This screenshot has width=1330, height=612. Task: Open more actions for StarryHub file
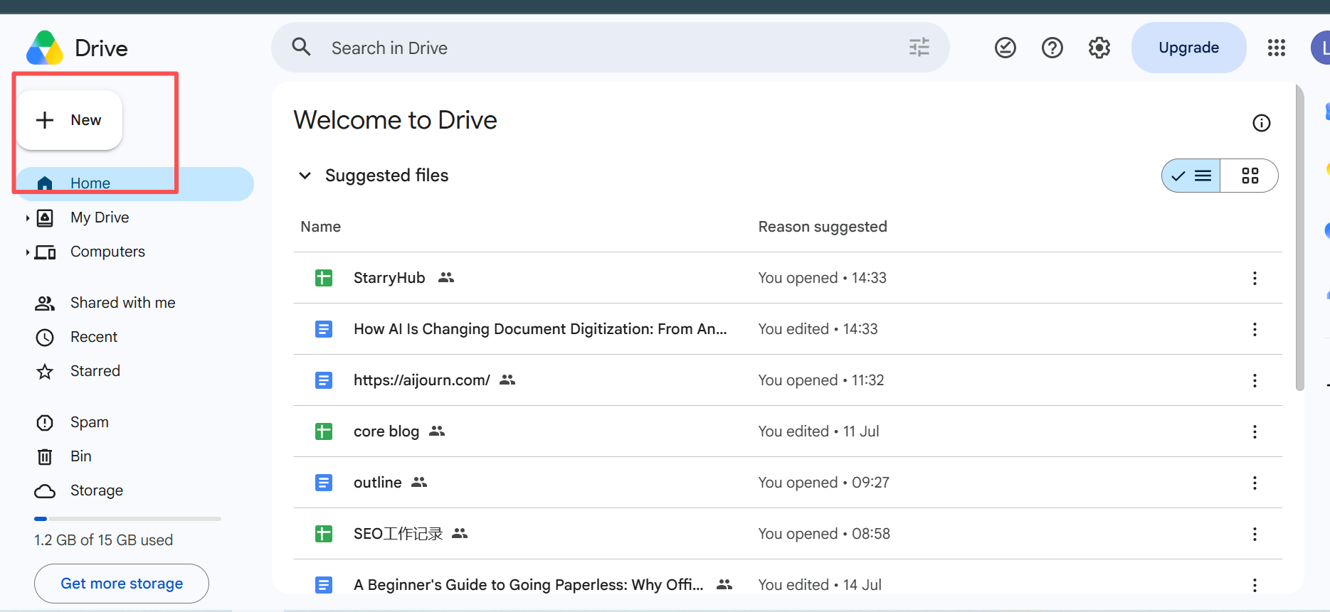pos(1255,278)
